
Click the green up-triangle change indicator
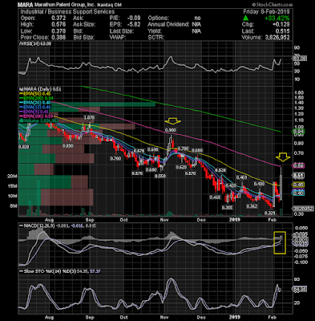pos(246,18)
